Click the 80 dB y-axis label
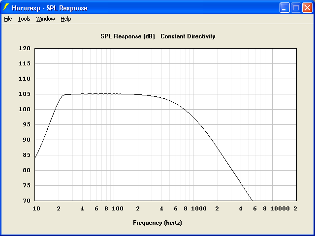315x236 pixels. coord(26,171)
